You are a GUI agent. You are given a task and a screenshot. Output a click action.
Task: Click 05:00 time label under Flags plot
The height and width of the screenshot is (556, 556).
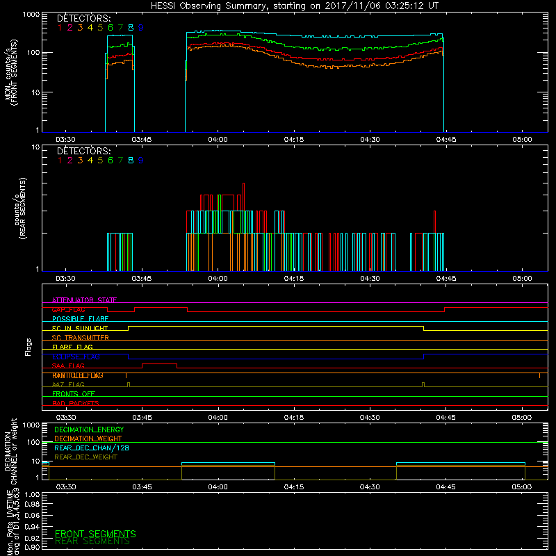point(522,418)
